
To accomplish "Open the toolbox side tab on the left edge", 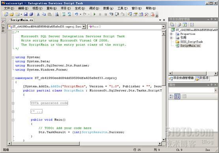I will [x=3, y=26].
